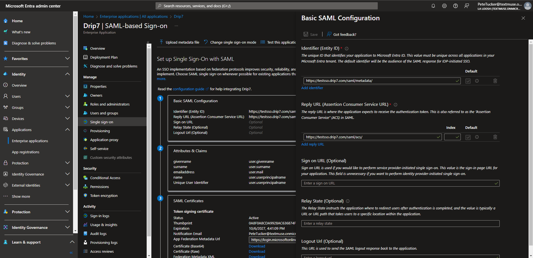Click the Upload metadata file arrow icon
Screen dimensions: 533x258
coord(161,42)
